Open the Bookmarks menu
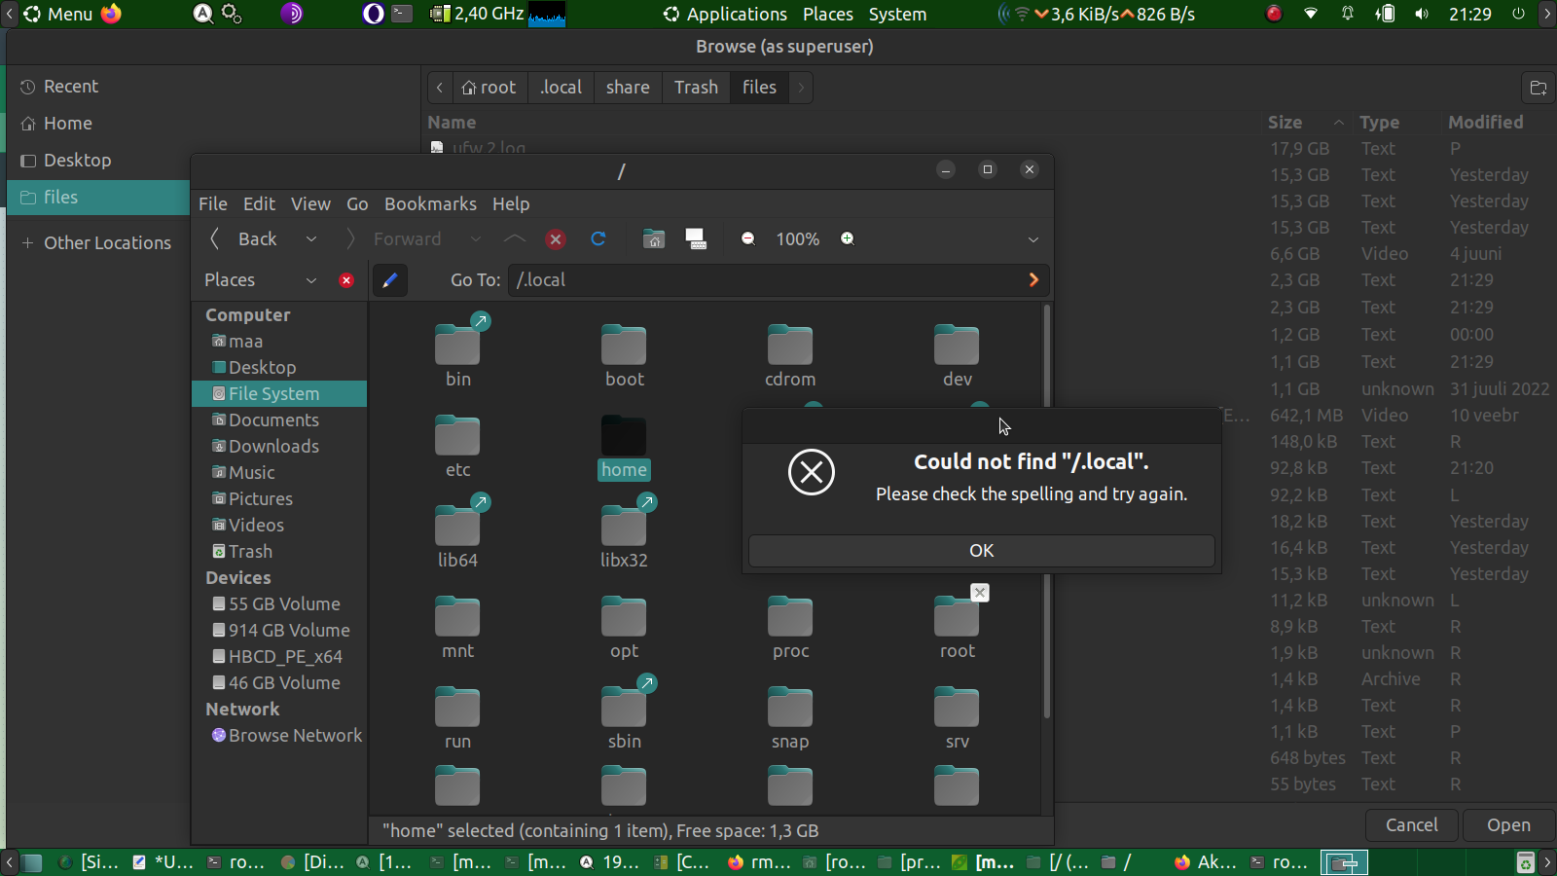 (x=430, y=204)
